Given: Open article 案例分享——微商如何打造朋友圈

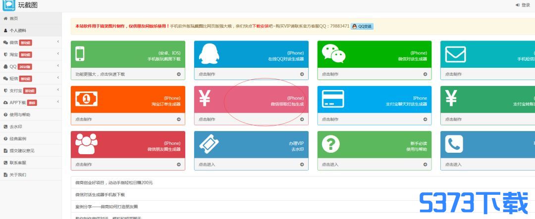Looking at the screenshot, I should point(107,207).
